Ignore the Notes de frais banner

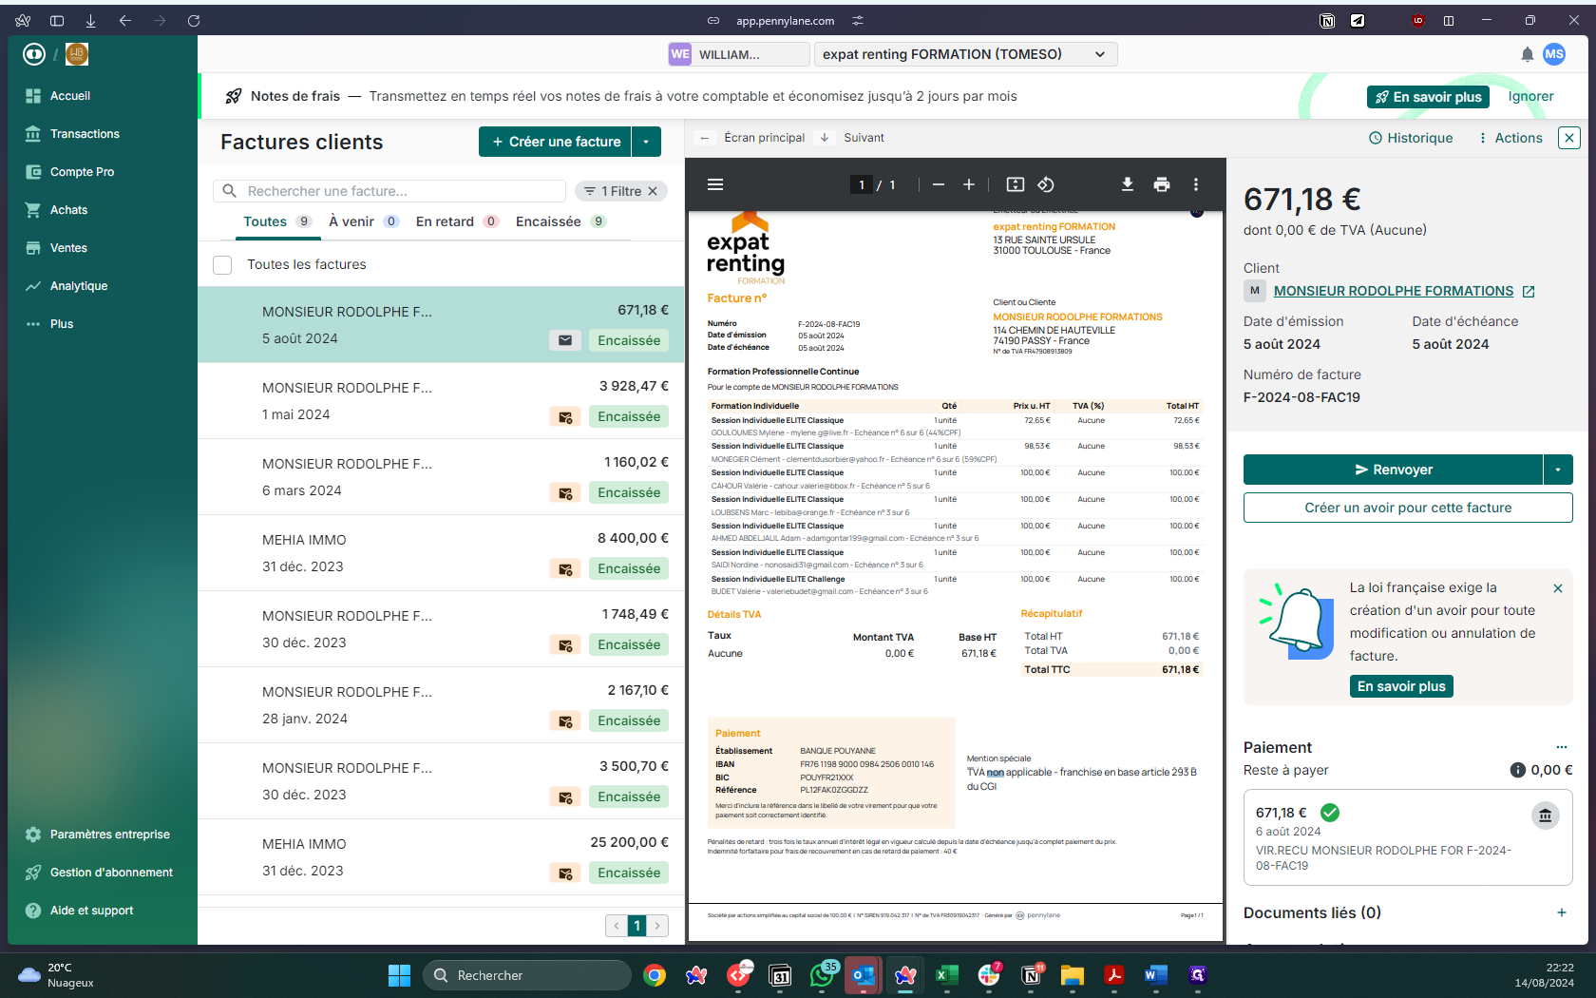click(1530, 97)
